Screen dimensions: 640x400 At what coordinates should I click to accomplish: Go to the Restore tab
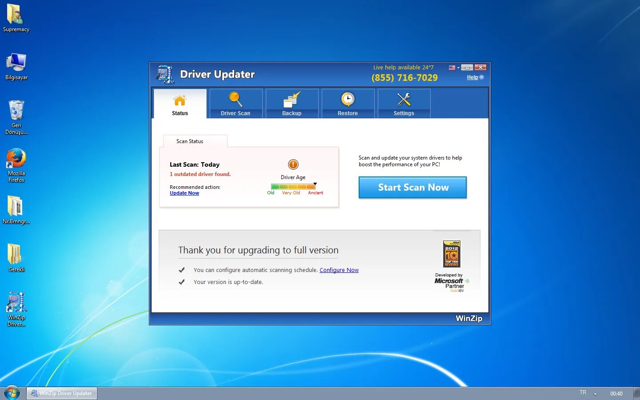(x=348, y=104)
